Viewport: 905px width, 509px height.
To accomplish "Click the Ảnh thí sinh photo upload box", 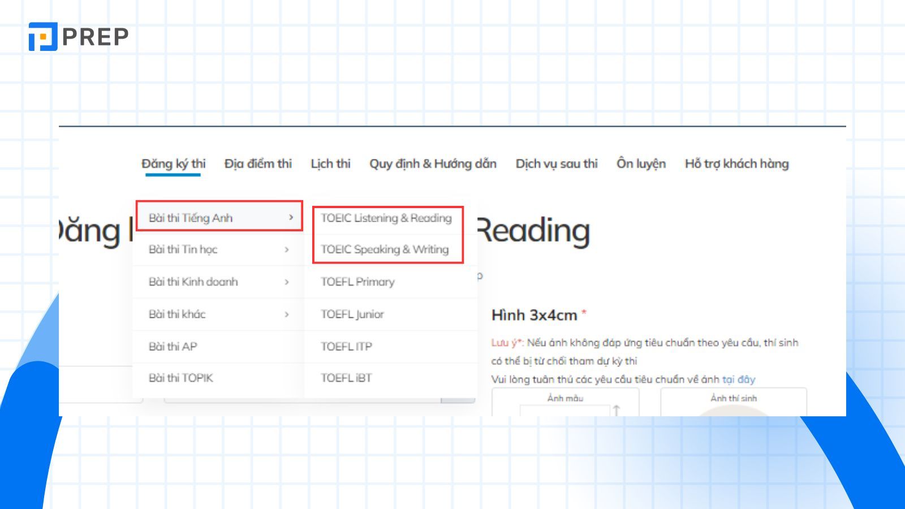I will 734,402.
